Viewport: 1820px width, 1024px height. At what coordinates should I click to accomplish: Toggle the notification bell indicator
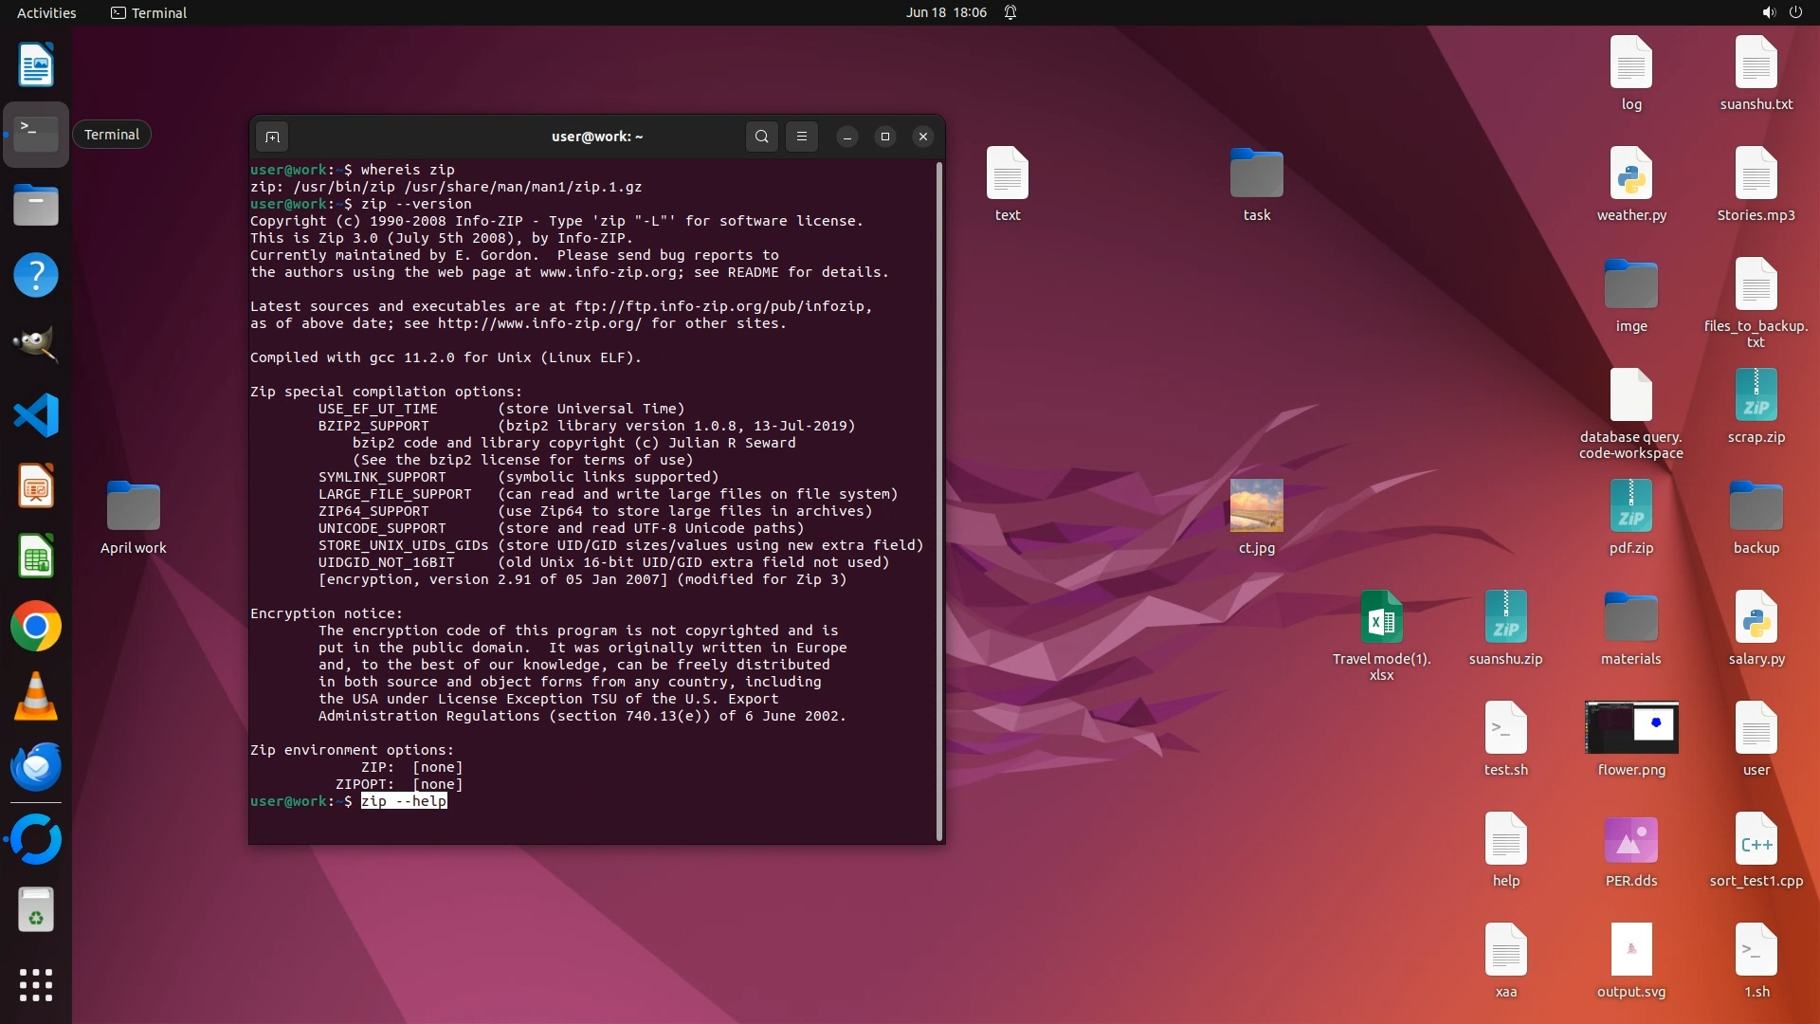pyautogui.click(x=1010, y=12)
